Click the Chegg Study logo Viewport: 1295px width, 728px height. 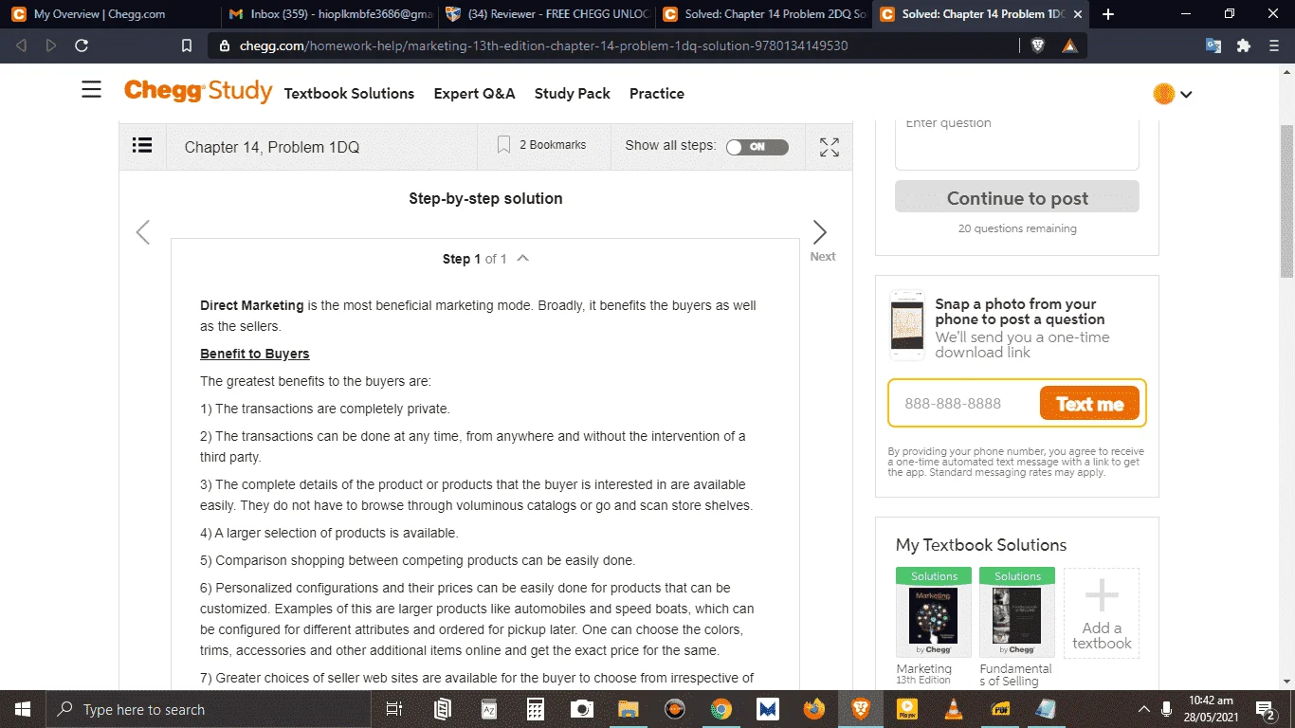(x=198, y=91)
